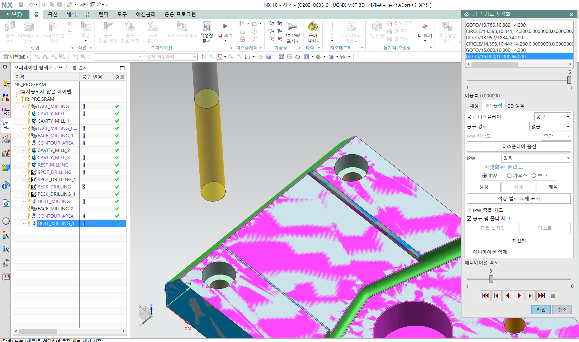Confirm with the 확인 button

541,309
